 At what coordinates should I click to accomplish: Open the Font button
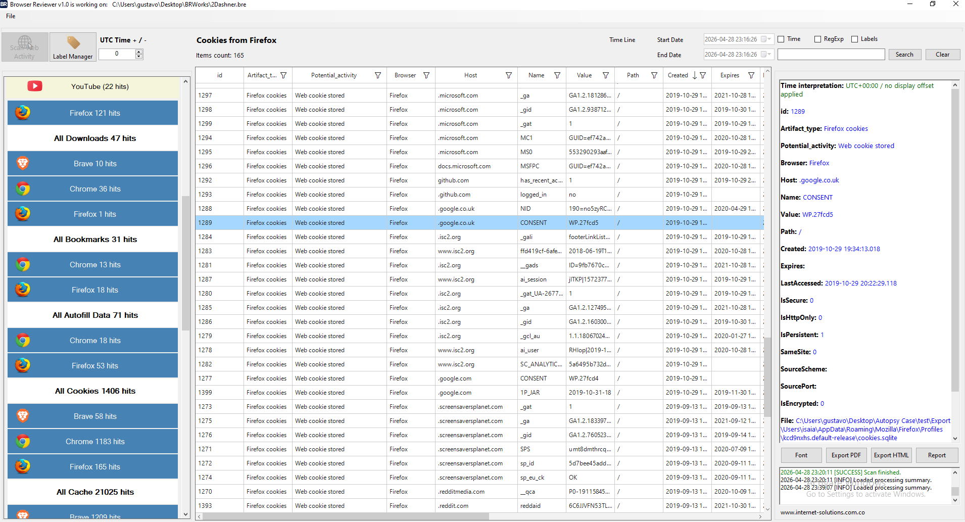coord(801,455)
